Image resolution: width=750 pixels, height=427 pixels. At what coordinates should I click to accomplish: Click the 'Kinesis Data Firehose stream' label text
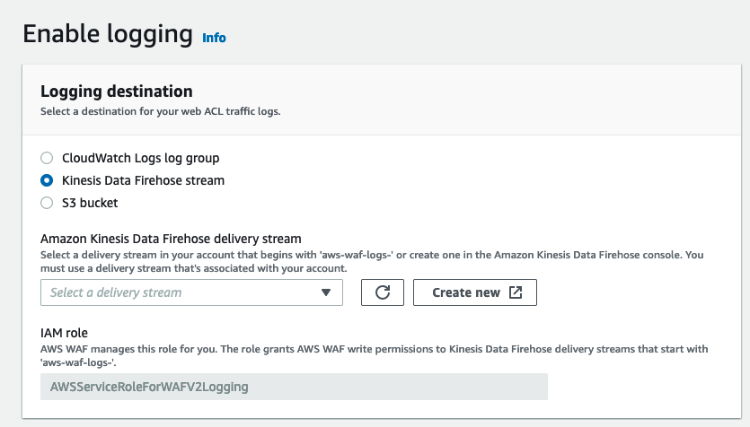[143, 180]
